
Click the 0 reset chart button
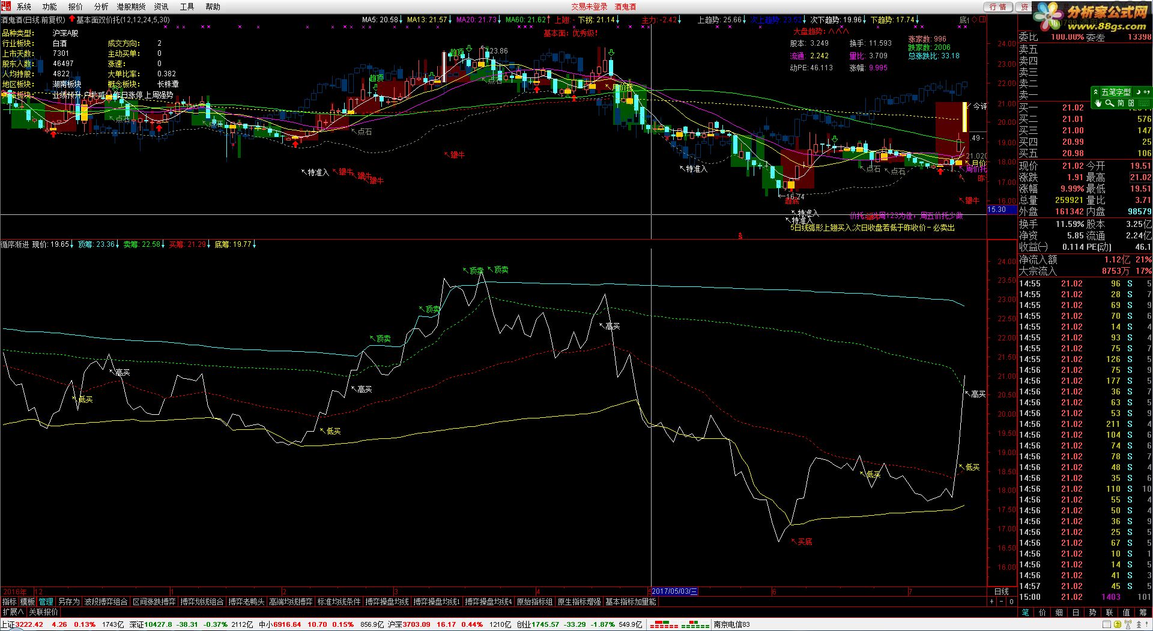tap(1011, 602)
